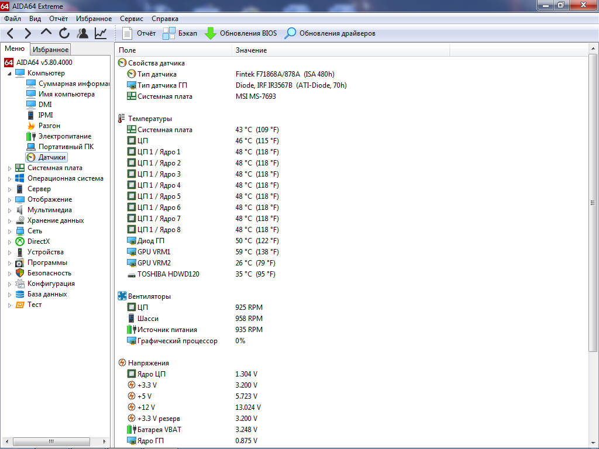Expand the Хранение данных tree node
Viewport: 599px width, 449px height.
[x=9, y=220]
